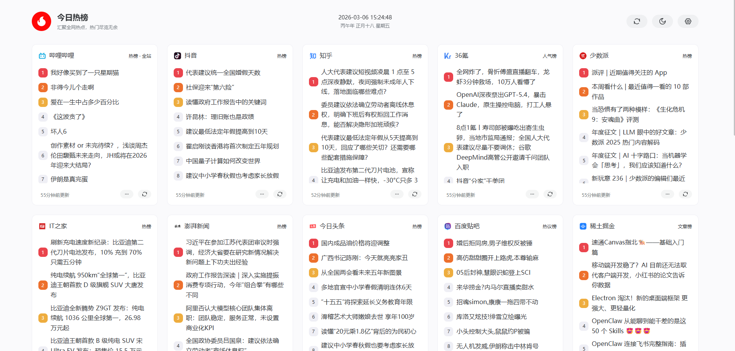
Task: Open 《生化危机 9：安魂曲》评测 item
Action: (x=638, y=115)
